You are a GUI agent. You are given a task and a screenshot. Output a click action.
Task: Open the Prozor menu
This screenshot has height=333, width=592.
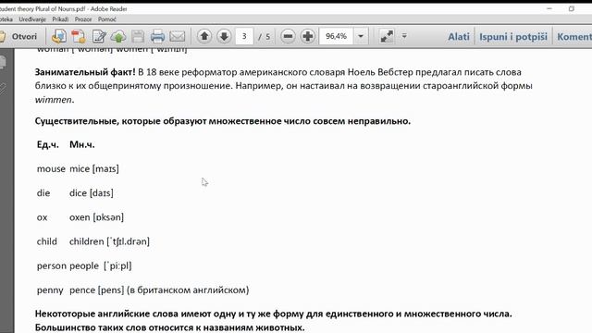click(83, 19)
